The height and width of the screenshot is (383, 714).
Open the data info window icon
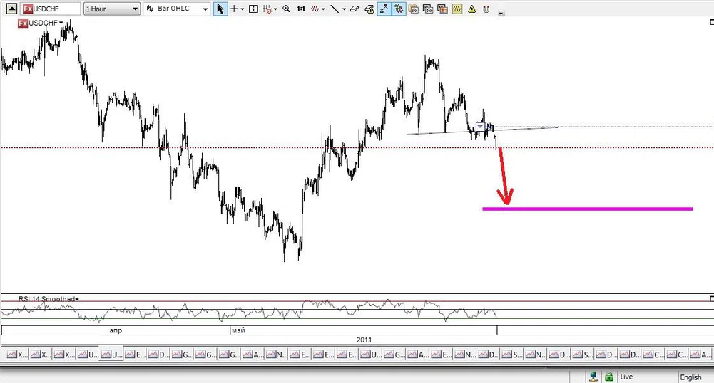pos(254,9)
